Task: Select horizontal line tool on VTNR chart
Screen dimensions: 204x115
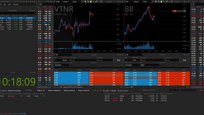Action: [98, 2]
